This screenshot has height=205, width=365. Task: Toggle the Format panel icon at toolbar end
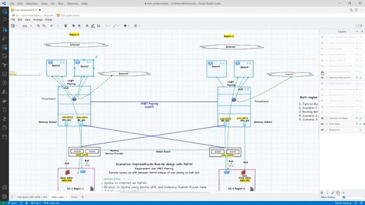361,26
